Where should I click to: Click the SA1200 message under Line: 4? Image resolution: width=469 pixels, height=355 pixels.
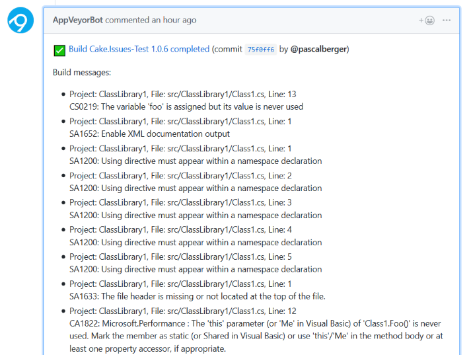coord(196,242)
